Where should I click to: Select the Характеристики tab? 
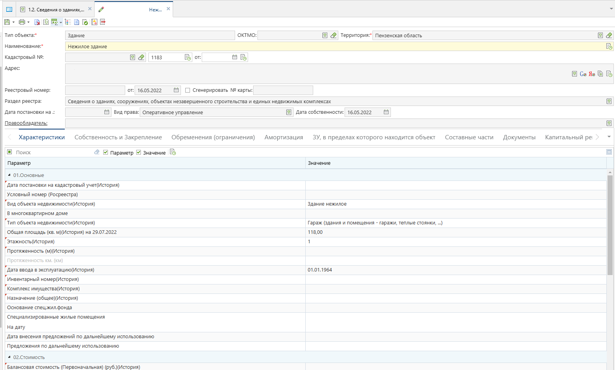click(x=42, y=137)
